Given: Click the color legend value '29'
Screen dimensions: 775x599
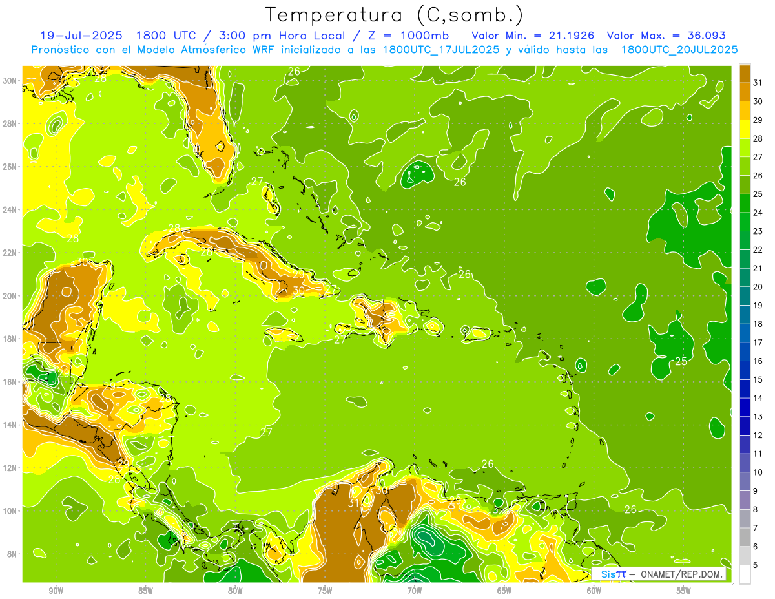Looking at the screenshot, I should coord(758,120).
